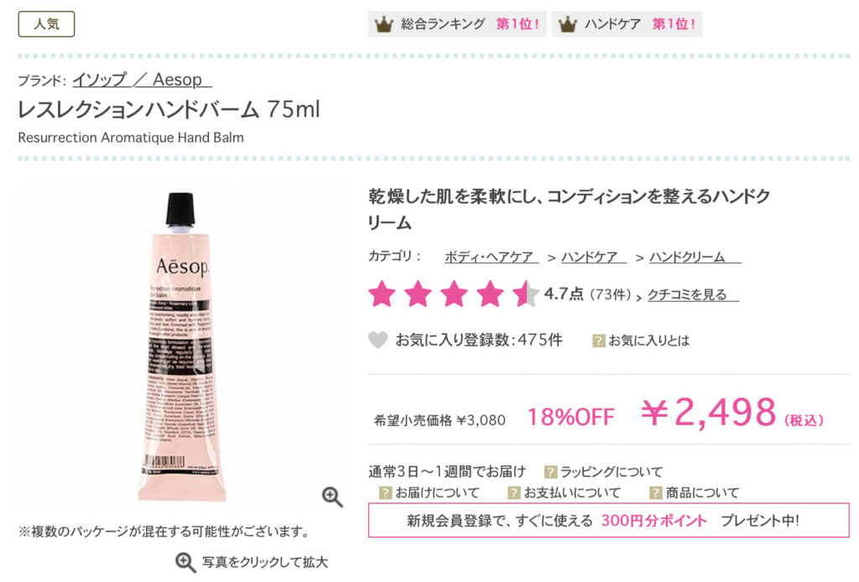The image size is (859, 582).
Task: Click the question mark icon beside お支払いについて
Action: coord(513,493)
